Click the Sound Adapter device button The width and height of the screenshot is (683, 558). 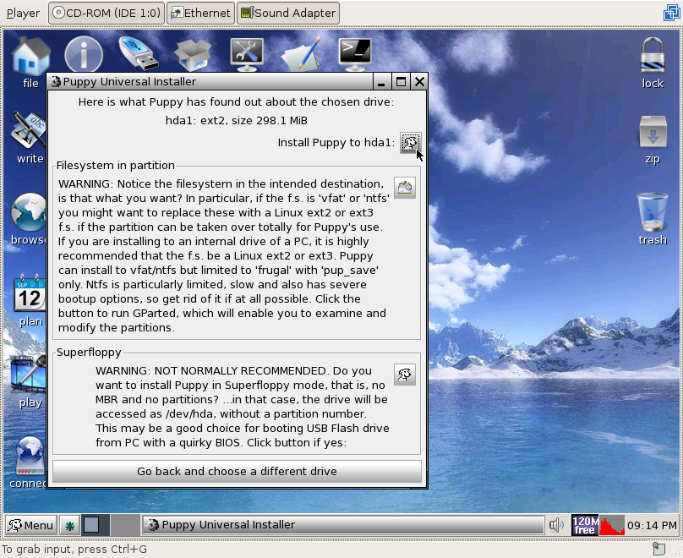tap(288, 13)
